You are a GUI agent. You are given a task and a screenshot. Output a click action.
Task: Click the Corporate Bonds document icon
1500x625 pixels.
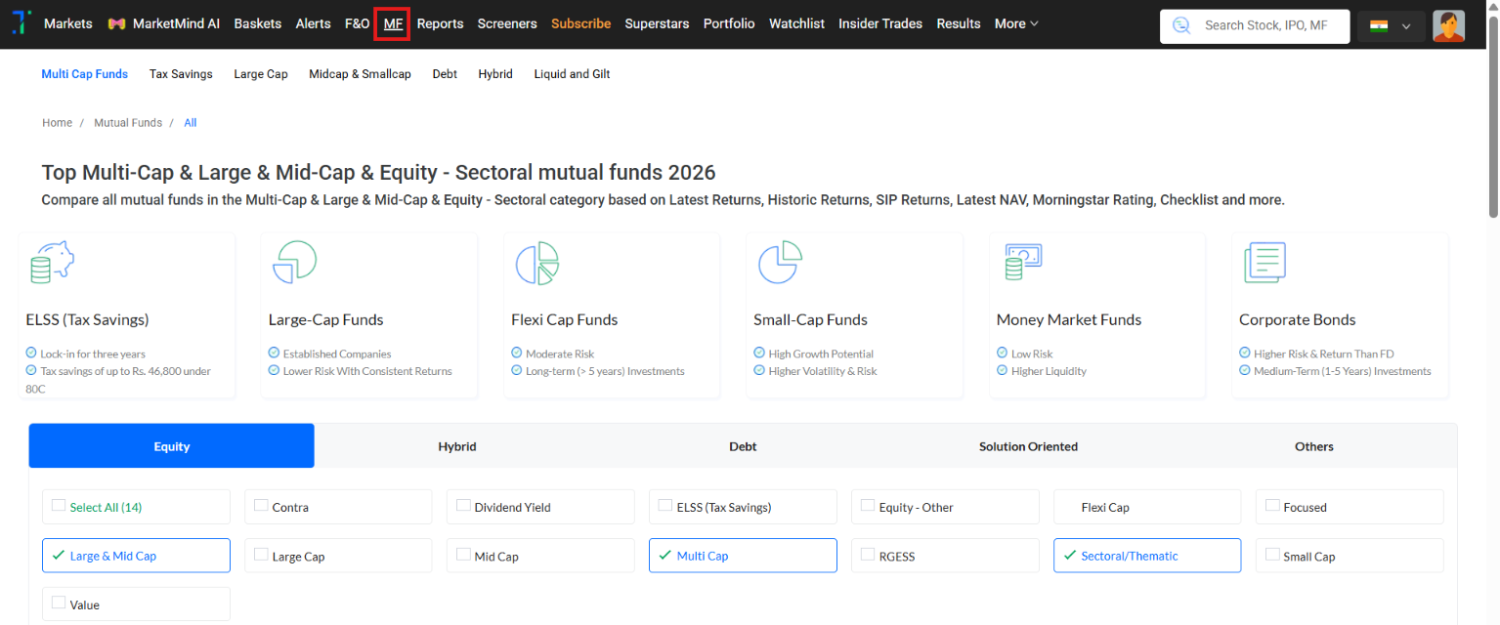1264,262
